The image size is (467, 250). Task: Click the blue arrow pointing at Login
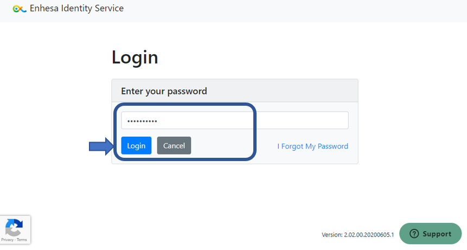[x=101, y=146]
